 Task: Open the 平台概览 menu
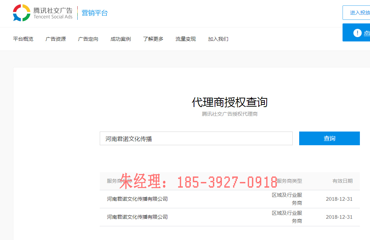point(23,39)
